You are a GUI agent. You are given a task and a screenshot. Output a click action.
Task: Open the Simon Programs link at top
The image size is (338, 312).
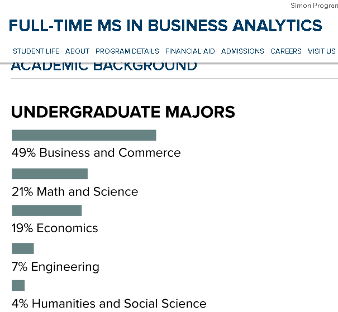click(x=314, y=6)
